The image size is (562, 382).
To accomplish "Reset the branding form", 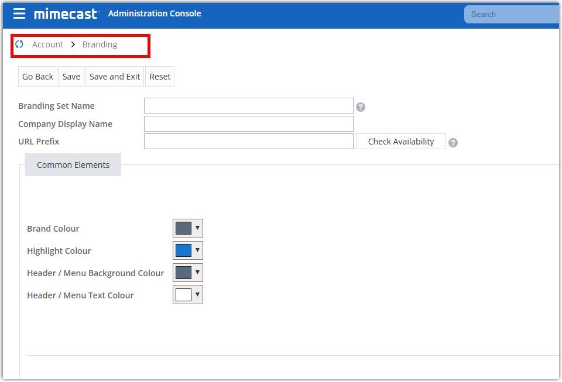I will click(160, 77).
